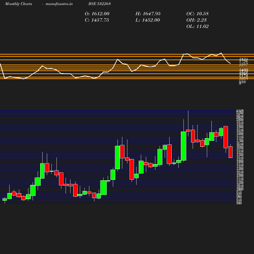Click the first small green candle at chart start
Viewport: 254px width, 254px height.
pos(5,200)
